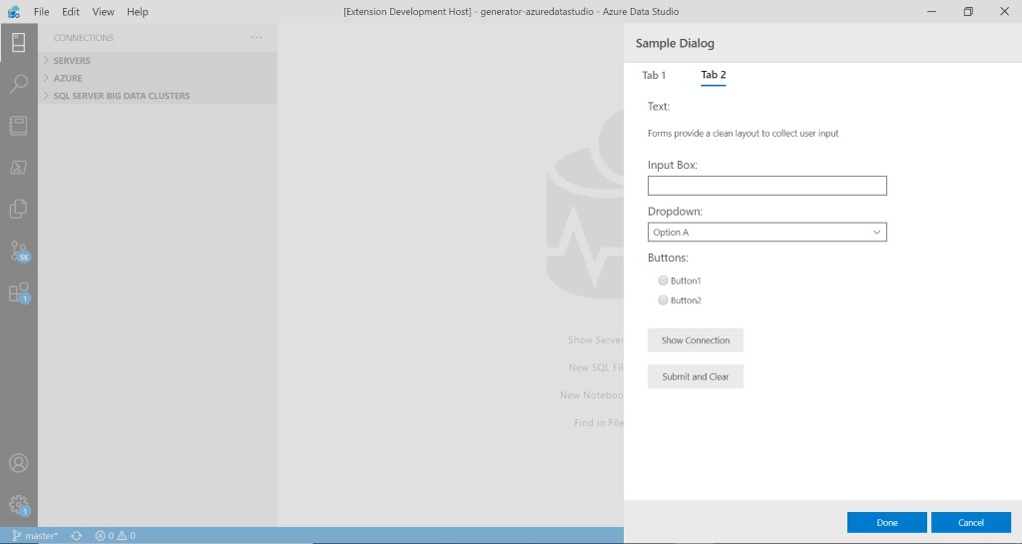This screenshot has width=1022, height=544.
Task: Click the master branch status bar item
Action: (35, 536)
